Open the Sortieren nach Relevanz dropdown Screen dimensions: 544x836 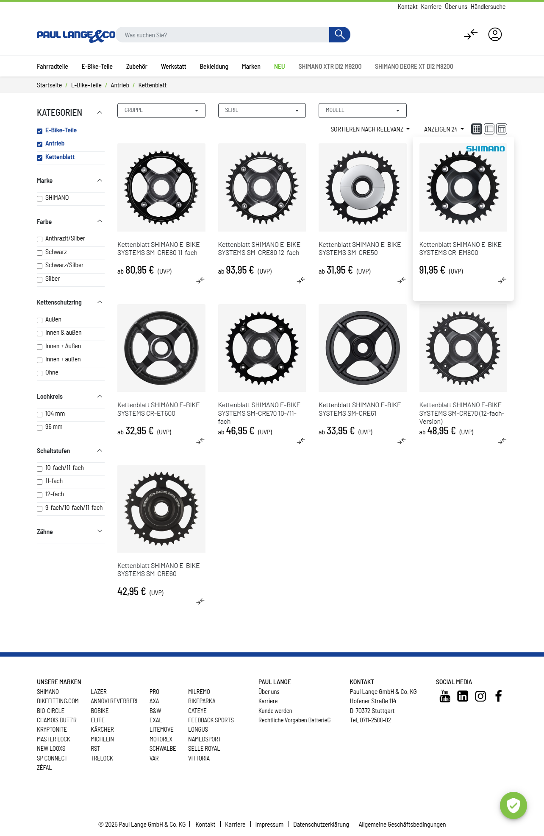click(370, 129)
